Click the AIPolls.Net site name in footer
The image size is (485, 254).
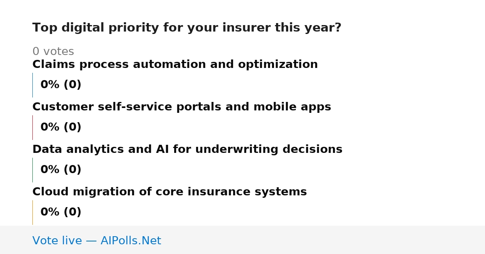[x=131, y=241]
